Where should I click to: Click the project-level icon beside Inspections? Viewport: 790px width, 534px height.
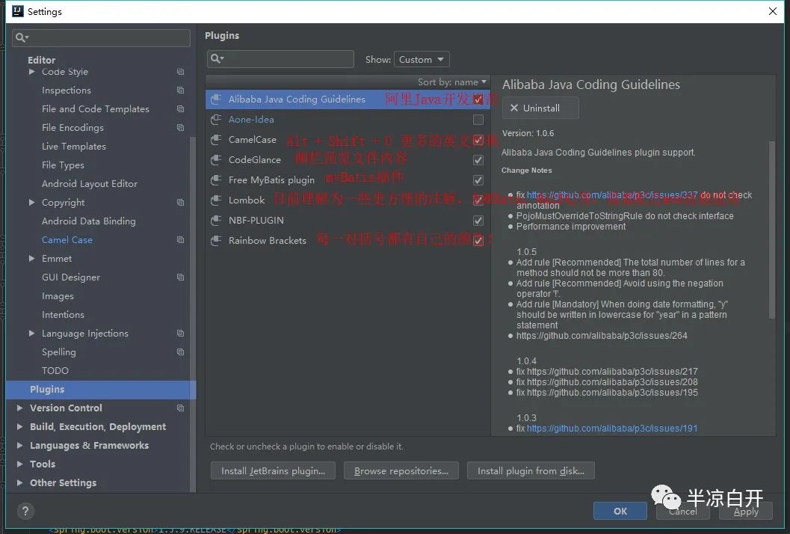click(x=180, y=90)
